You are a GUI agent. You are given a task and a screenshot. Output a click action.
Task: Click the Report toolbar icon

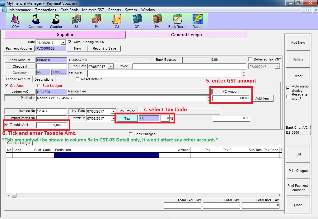point(197,20)
